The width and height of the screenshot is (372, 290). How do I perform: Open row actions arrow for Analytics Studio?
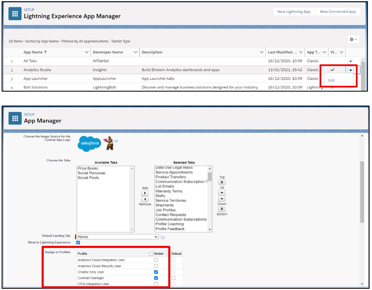pyautogui.click(x=351, y=70)
